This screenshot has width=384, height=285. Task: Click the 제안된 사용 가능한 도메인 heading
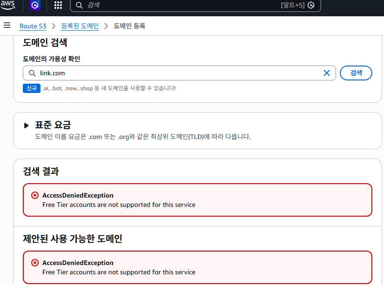73,239
